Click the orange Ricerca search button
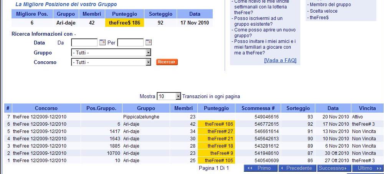384x174 pixels. [x=167, y=62]
